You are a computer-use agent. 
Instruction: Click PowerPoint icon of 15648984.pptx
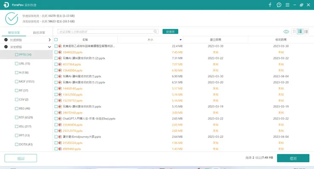click(x=60, y=70)
